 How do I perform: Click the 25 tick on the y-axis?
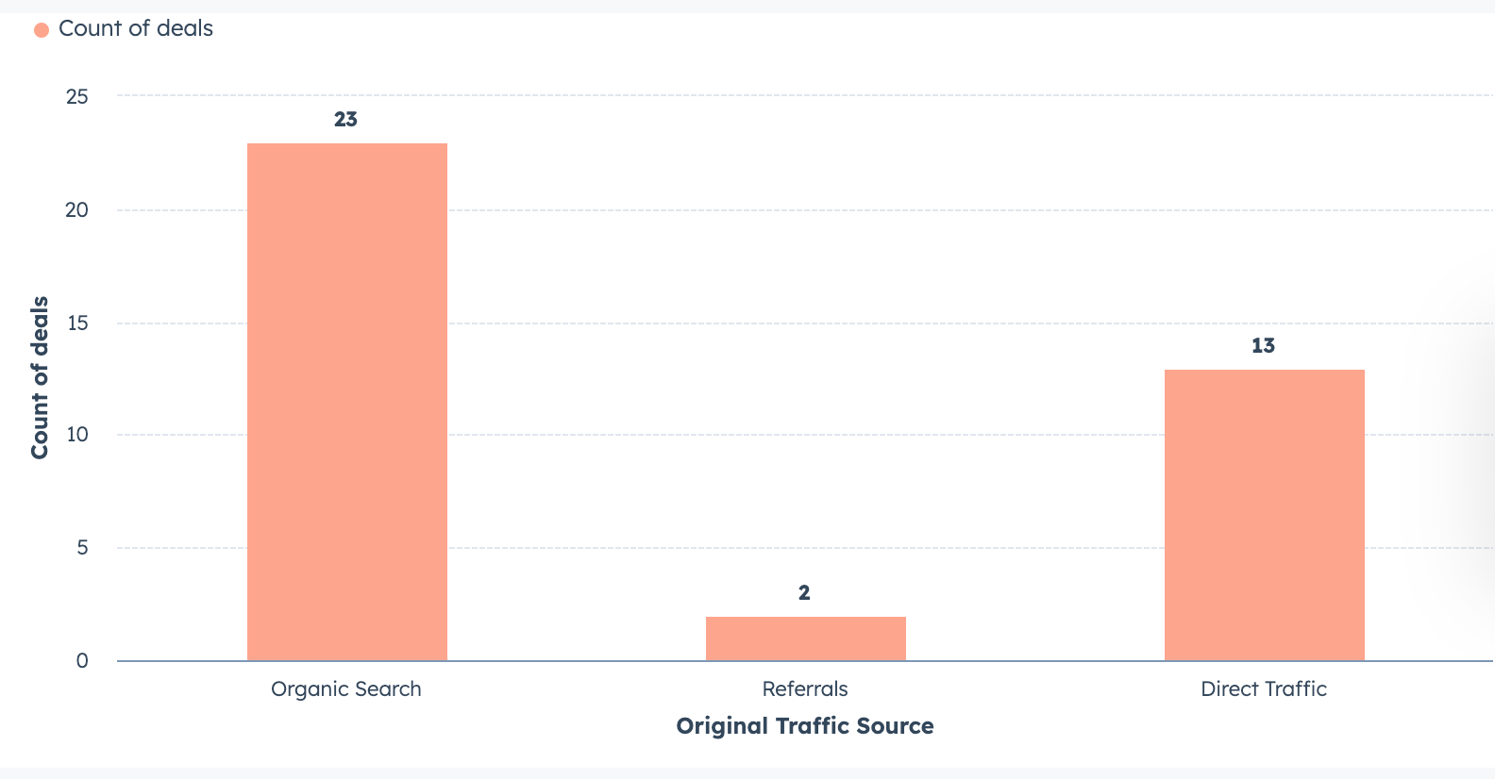[x=77, y=97]
